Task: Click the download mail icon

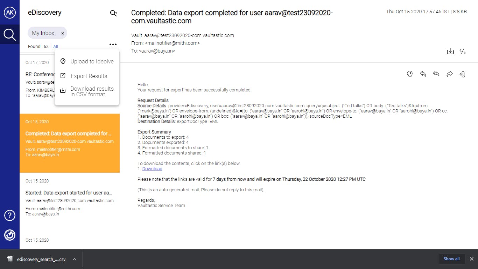Action: [450, 52]
